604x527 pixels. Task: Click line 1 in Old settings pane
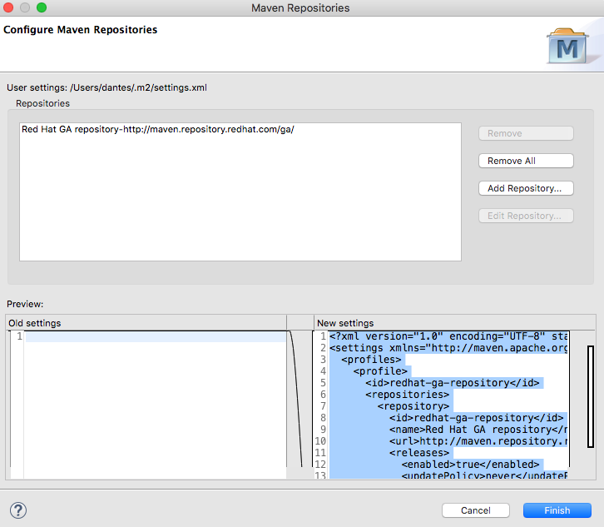(x=156, y=336)
